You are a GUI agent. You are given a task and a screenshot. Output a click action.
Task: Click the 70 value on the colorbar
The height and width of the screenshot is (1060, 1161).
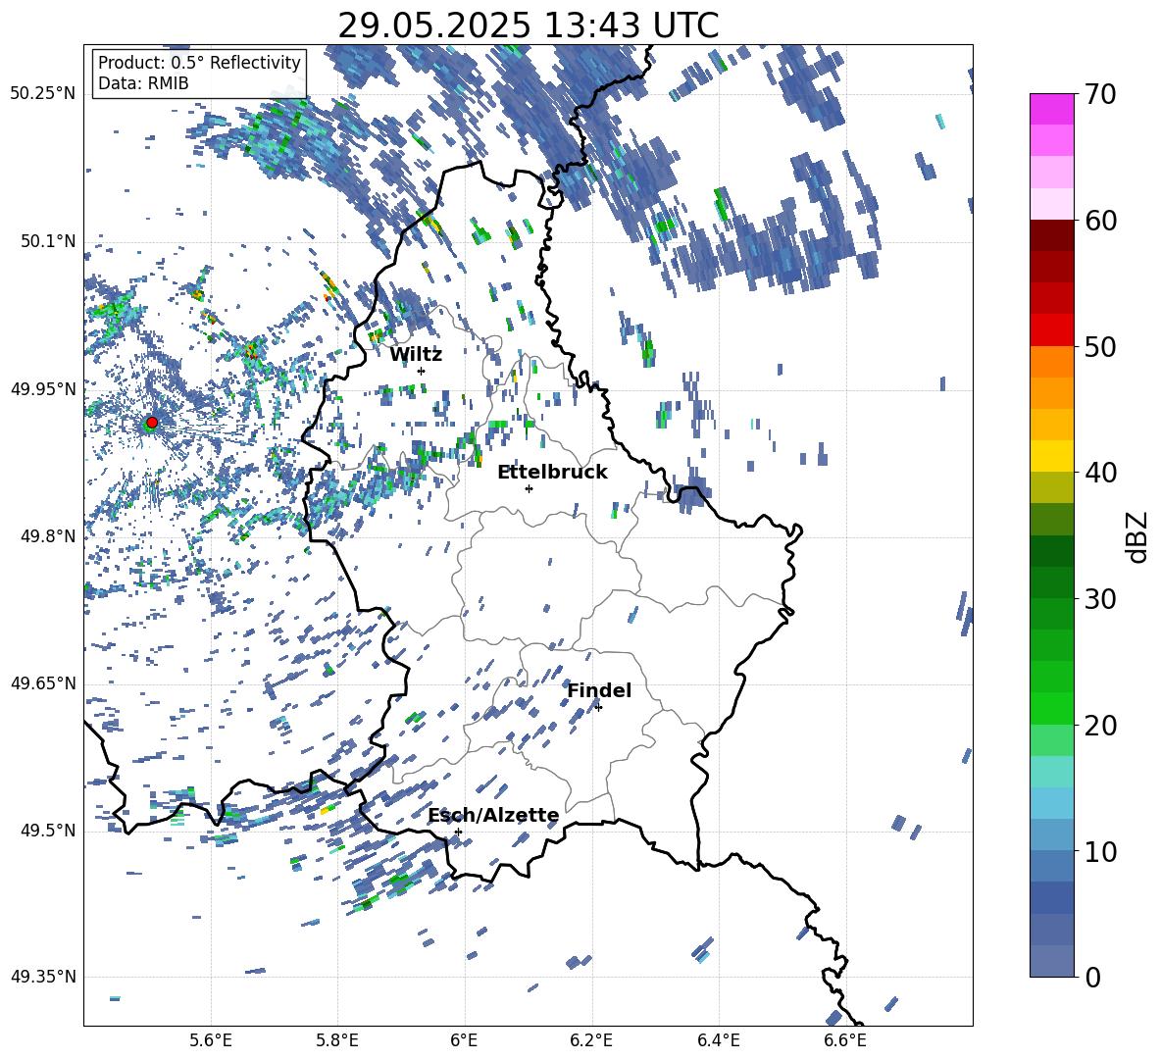tap(1100, 95)
